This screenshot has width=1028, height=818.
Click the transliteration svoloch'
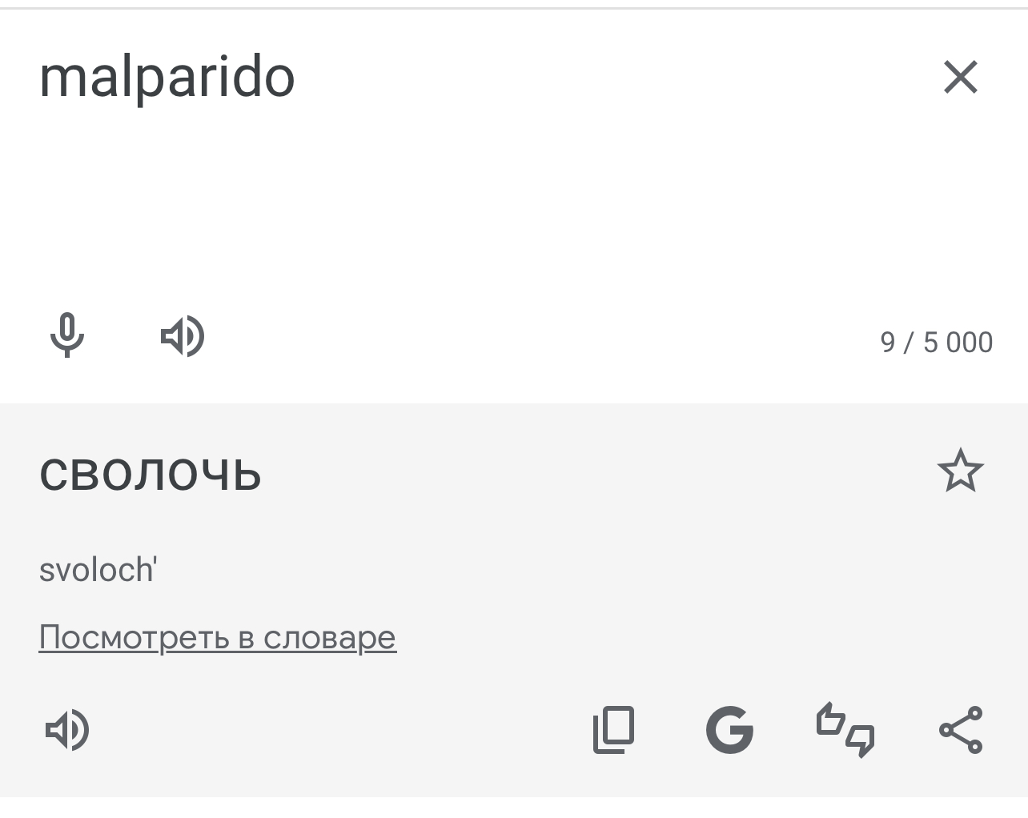click(98, 571)
